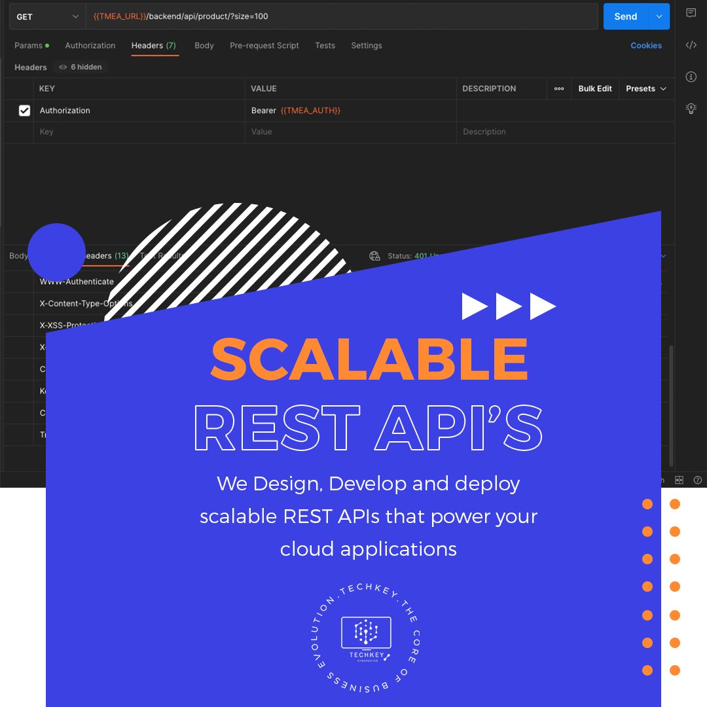Edit the request URL field
707x707 pixels.
342,16
